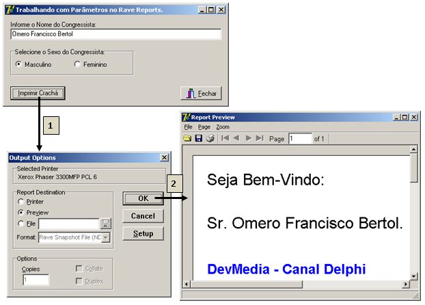Click the Save disk icon in preview toolbar
Screen dimensions: 425x305
click(x=199, y=139)
